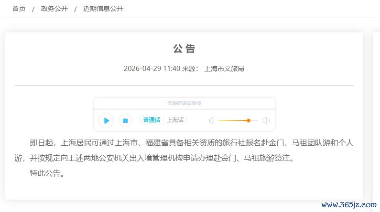Click the low volume speaker icon
The height and width of the screenshot is (212, 380).
(212, 121)
